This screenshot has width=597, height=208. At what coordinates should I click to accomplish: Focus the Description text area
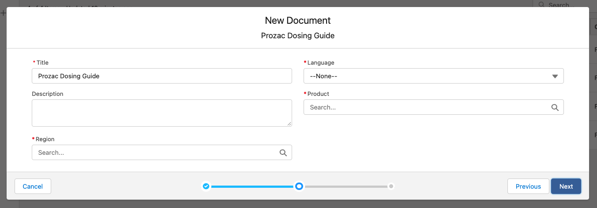161,113
